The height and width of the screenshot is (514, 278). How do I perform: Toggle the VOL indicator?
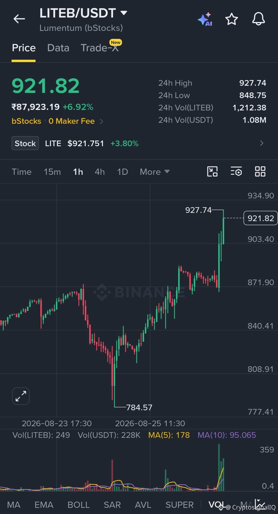click(x=217, y=504)
